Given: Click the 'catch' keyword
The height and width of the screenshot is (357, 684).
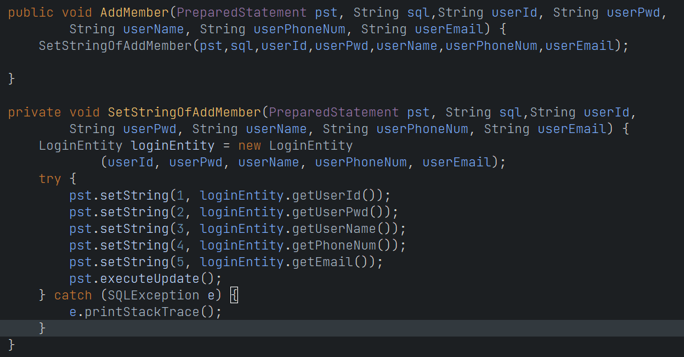Looking at the screenshot, I should (73, 296).
